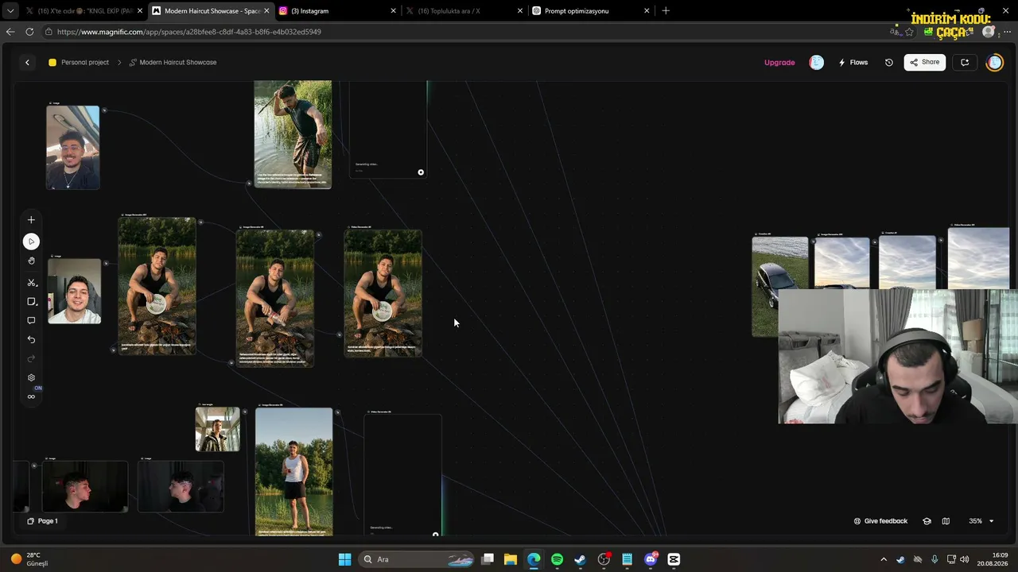The width and height of the screenshot is (1018, 572).
Task: Show hidden system tray icons
Action: click(883, 559)
